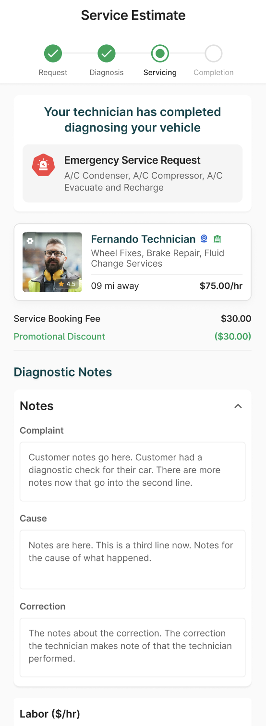Click the Cause notes text field
The width and height of the screenshot is (266, 726).
pos(133,559)
